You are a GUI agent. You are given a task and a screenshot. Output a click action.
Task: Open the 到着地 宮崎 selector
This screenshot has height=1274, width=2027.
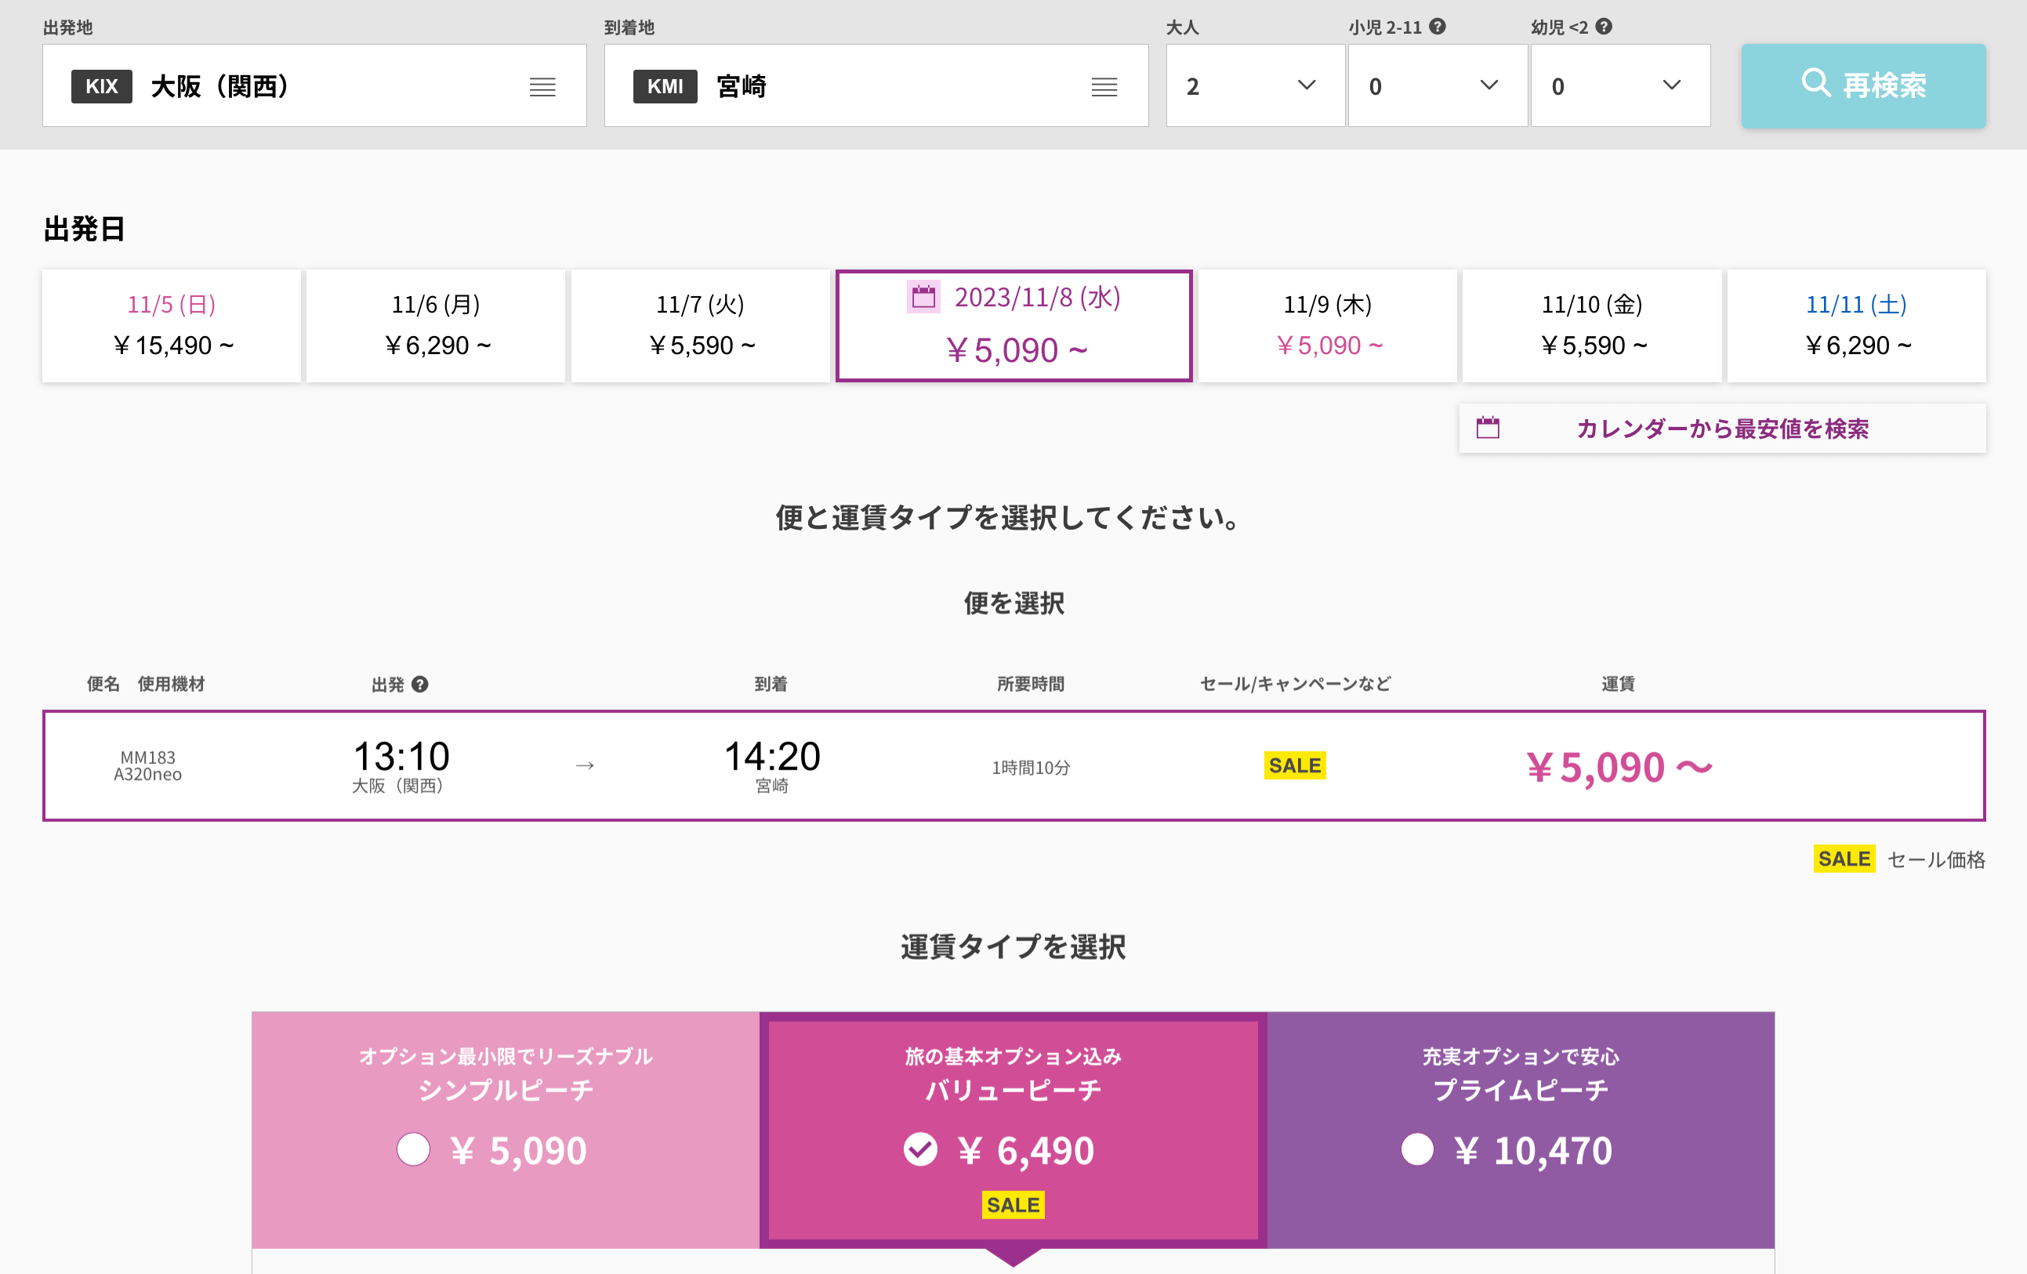(876, 86)
